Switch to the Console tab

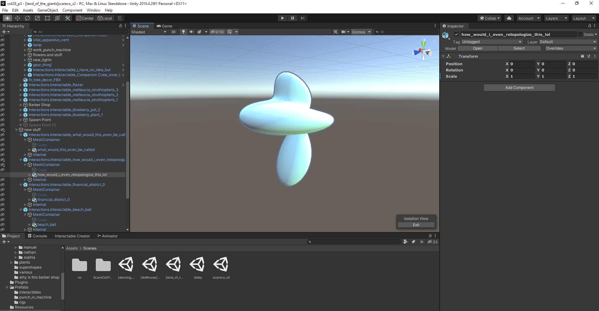[x=37, y=236]
